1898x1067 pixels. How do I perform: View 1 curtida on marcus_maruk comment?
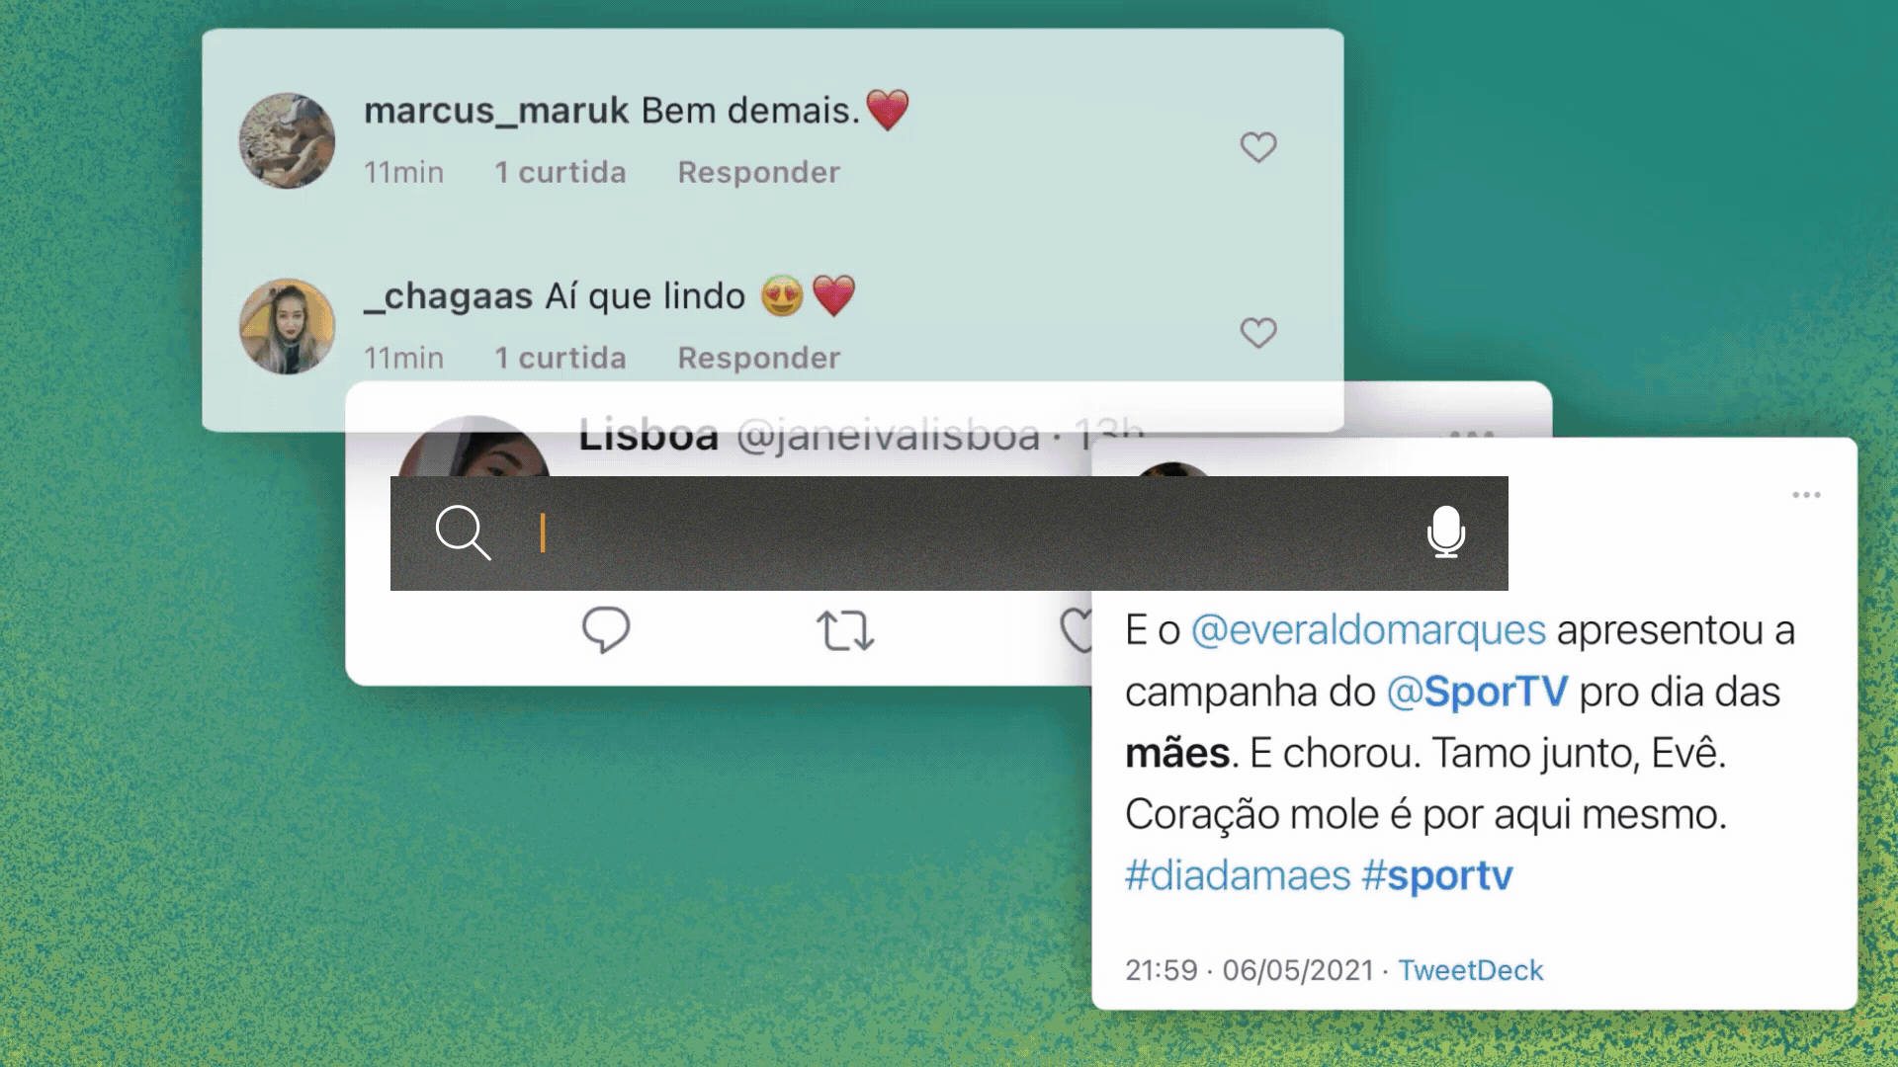560,172
